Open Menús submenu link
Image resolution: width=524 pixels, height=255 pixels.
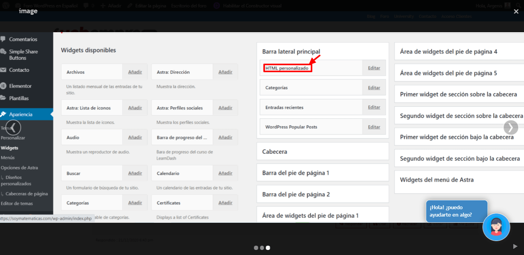pyautogui.click(x=8, y=158)
